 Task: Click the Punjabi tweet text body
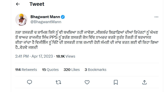(x=87, y=40)
